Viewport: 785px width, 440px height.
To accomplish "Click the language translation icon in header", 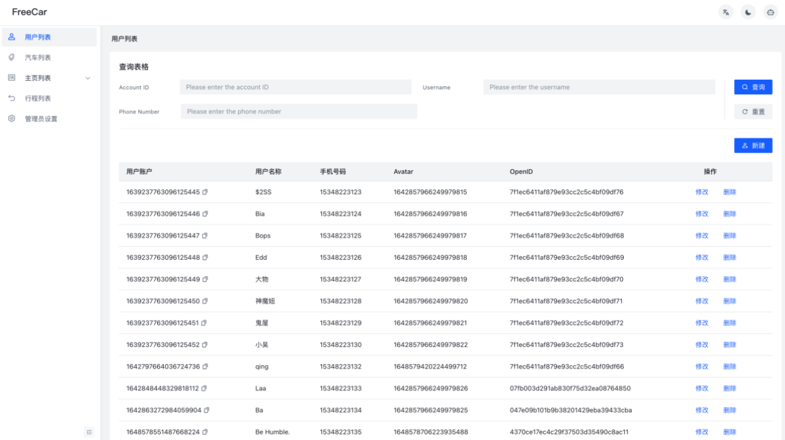I will 726,12.
